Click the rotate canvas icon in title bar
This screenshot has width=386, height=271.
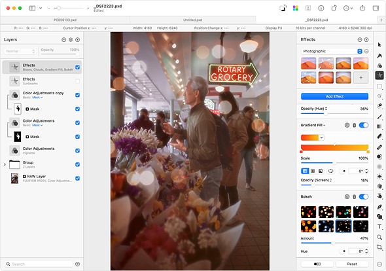pyautogui.click(x=334, y=8)
